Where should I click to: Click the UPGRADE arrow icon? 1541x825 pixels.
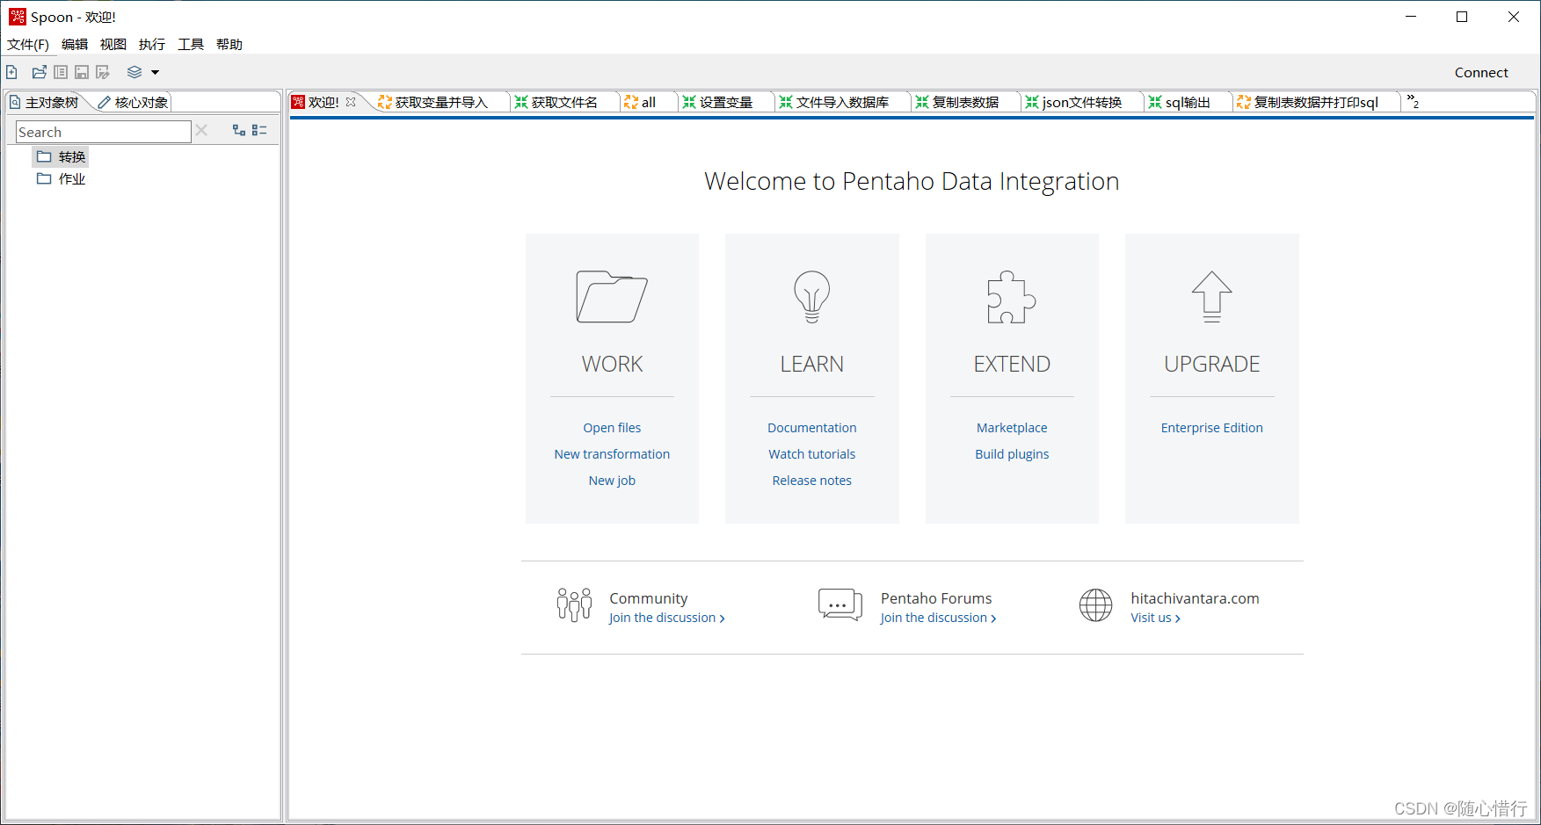1212,297
